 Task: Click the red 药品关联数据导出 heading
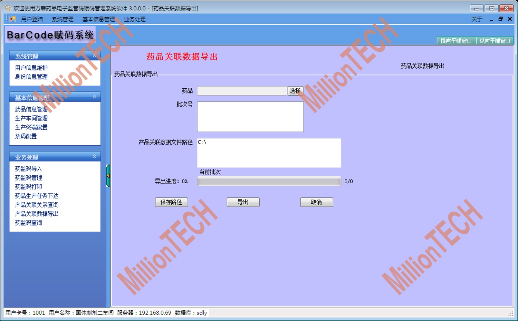(182, 57)
